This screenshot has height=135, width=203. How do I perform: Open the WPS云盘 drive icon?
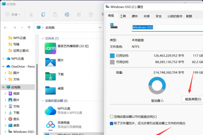tap(50, 111)
